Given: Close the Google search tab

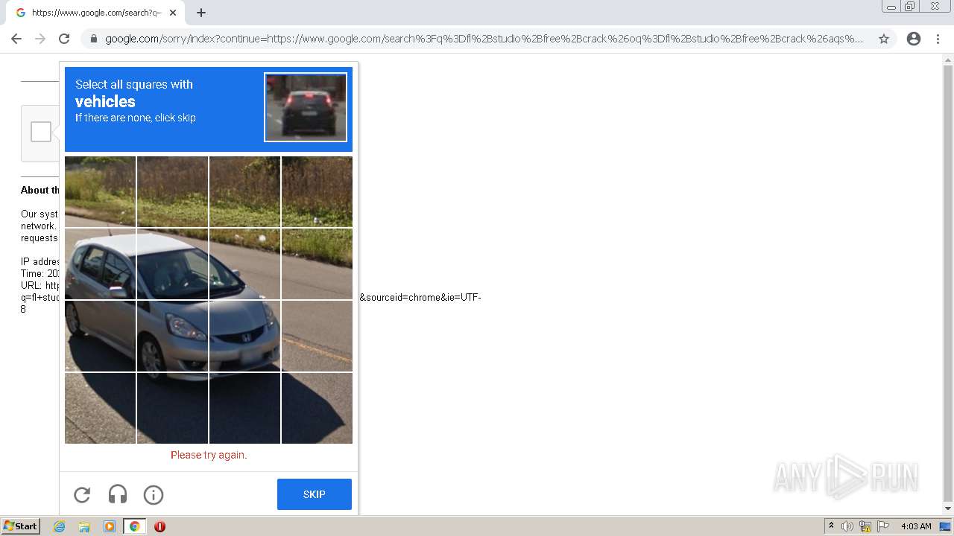Looking at the screenshot, I should click(x=173, y=13).
